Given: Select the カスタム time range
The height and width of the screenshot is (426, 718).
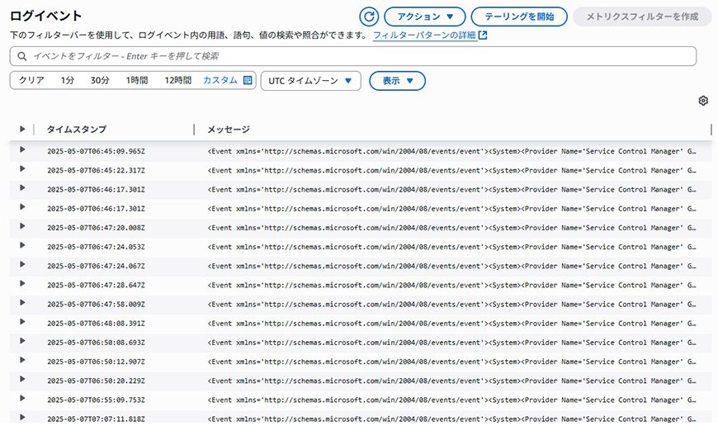Looking at the screenshot, I should [x=220, y=80].
